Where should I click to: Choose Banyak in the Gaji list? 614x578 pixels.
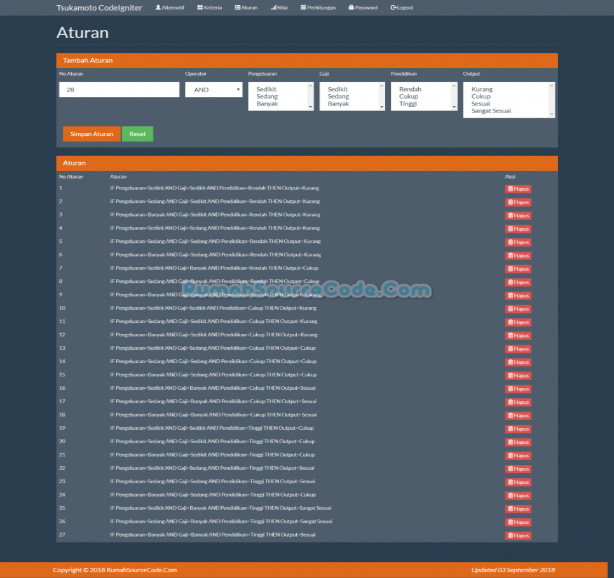(338, 104)
